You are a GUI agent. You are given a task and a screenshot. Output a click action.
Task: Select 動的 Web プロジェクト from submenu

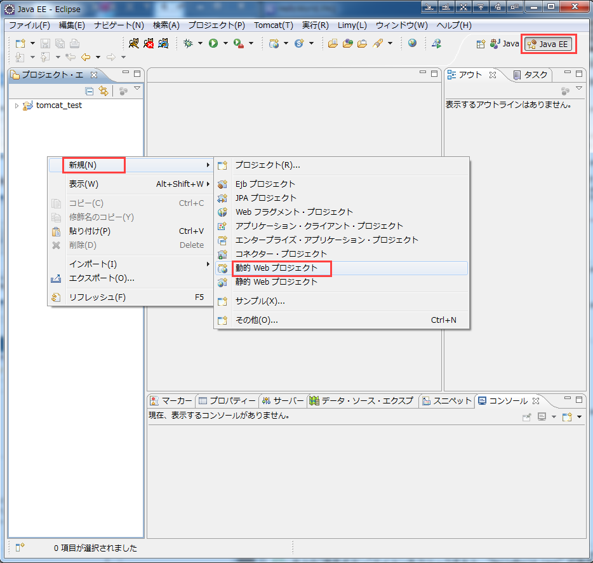click(276, 268)
